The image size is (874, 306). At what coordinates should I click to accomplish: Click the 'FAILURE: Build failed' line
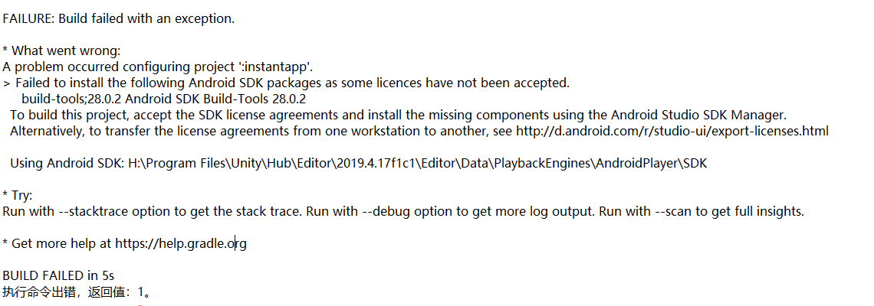[119, 18]
